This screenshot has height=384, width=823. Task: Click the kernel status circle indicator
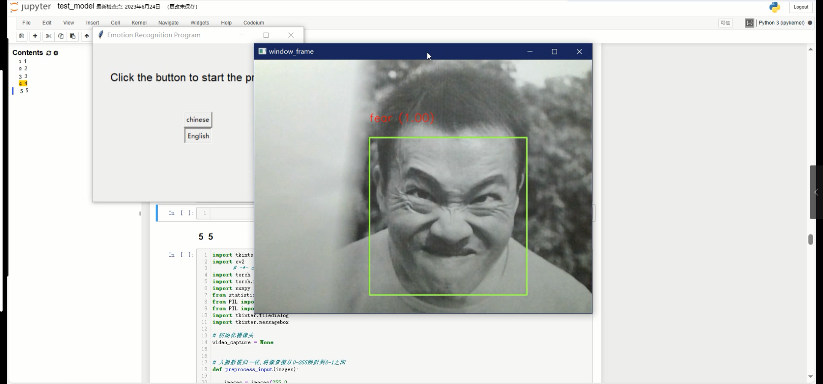tap(810, 23)
